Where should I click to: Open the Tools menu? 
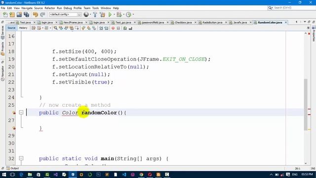(x=95, y=8)
